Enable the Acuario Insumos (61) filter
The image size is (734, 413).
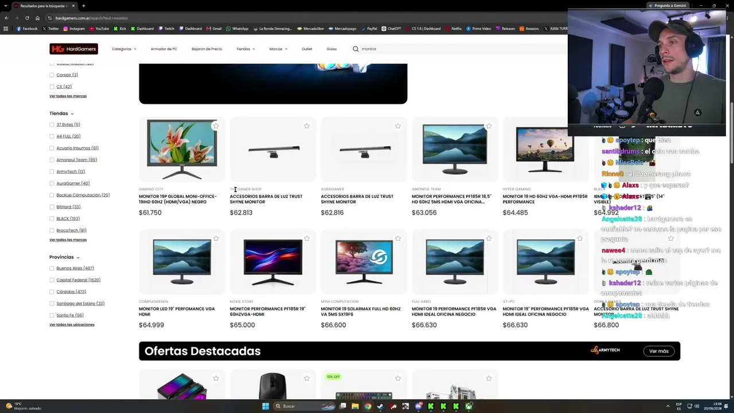(x=52, y=148)
